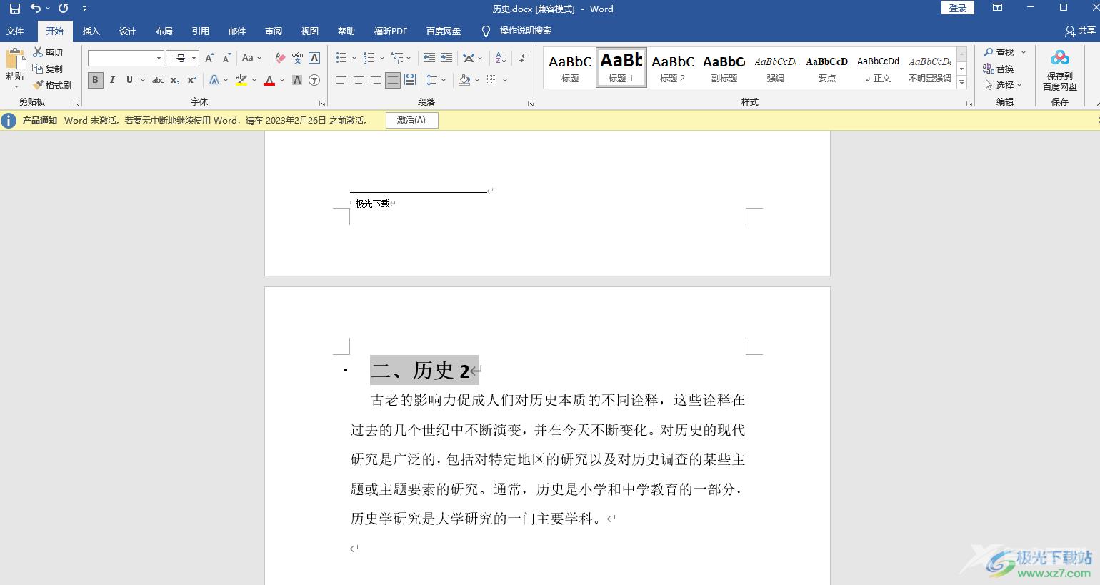The image size is (1100, 585).
Task: Open the font name dropdown
Action: 159,58
